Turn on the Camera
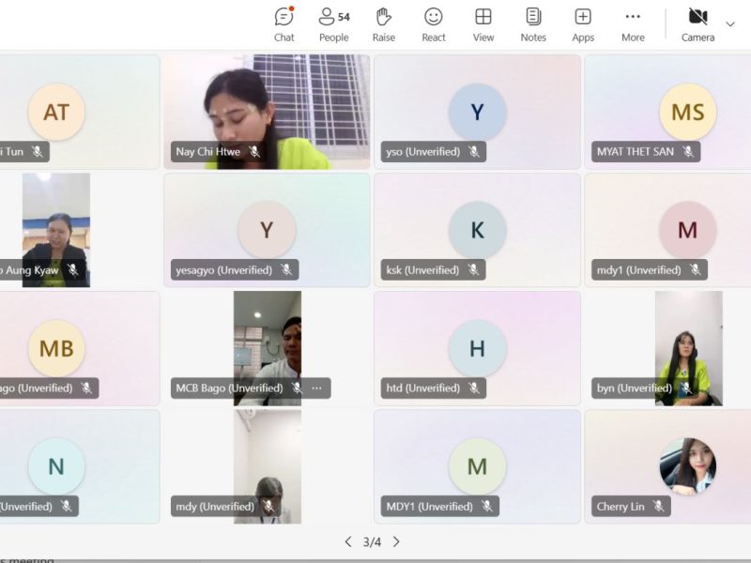 (x=697, y=25)
